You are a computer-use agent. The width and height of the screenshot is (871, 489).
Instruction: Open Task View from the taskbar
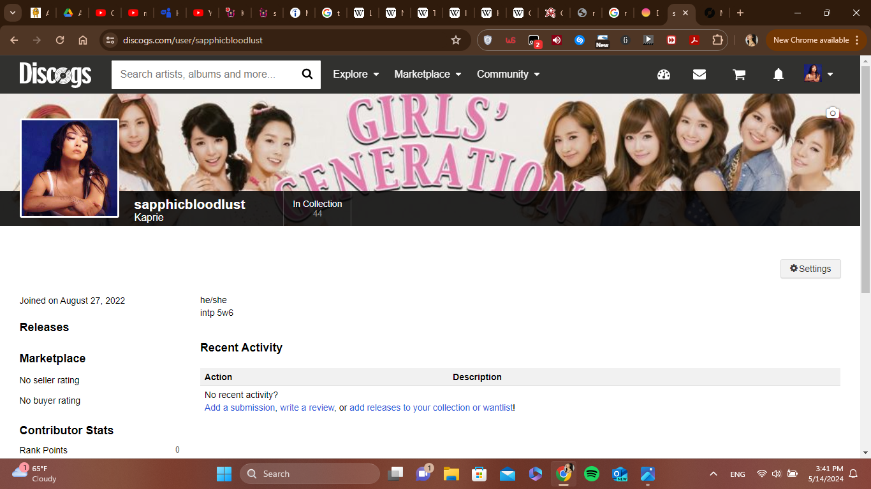click(x=395, y=474)
